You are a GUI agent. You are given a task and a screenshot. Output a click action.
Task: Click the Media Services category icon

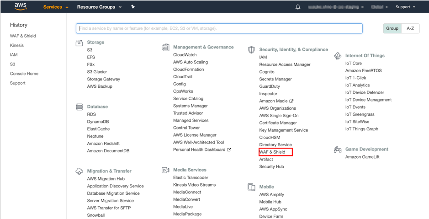(x=165, y=170)
